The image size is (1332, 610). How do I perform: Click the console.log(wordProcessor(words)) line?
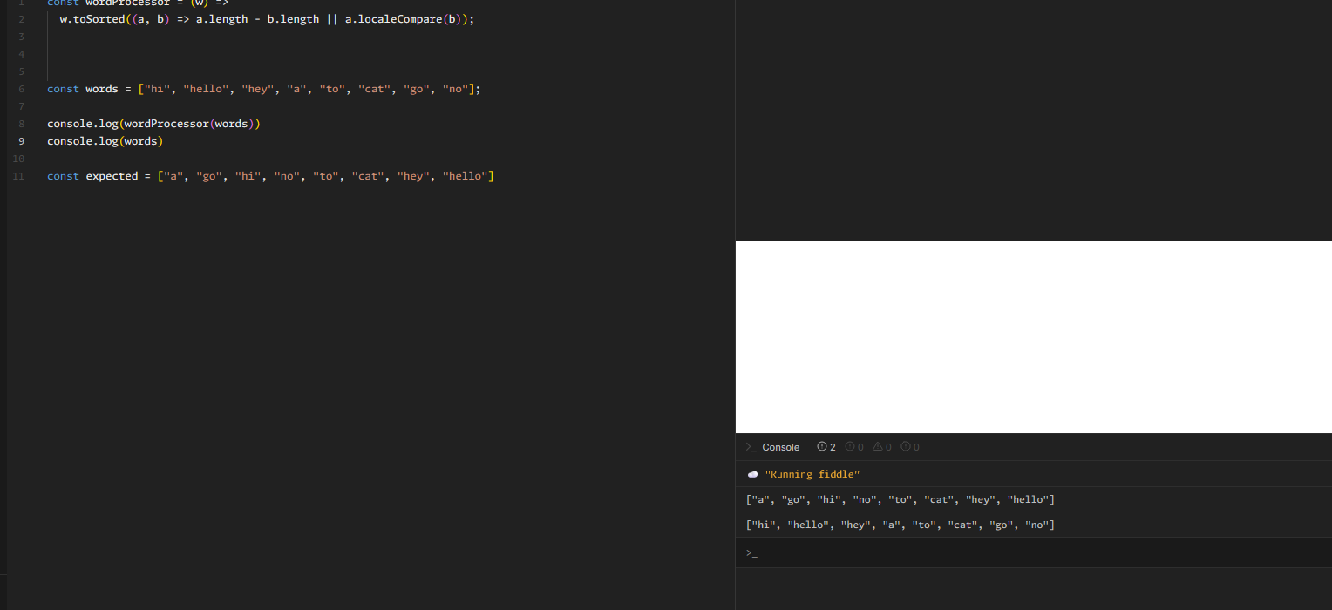tap(154, 124)
